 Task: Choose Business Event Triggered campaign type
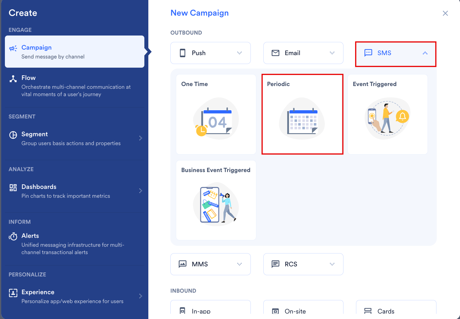click(x=216, y=200)
